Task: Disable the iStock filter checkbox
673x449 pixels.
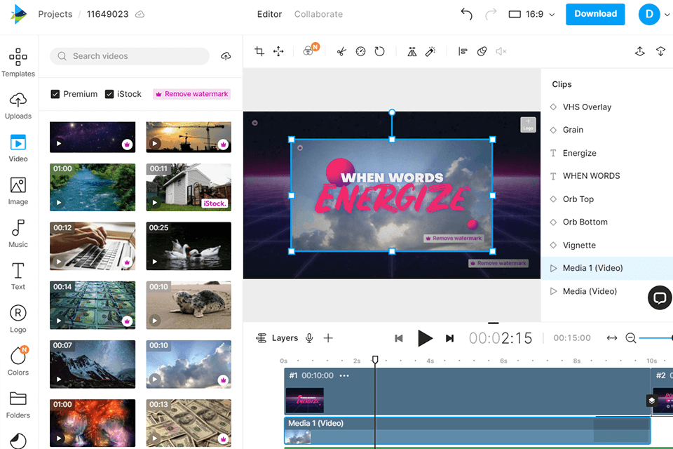Action: [109, 93]
